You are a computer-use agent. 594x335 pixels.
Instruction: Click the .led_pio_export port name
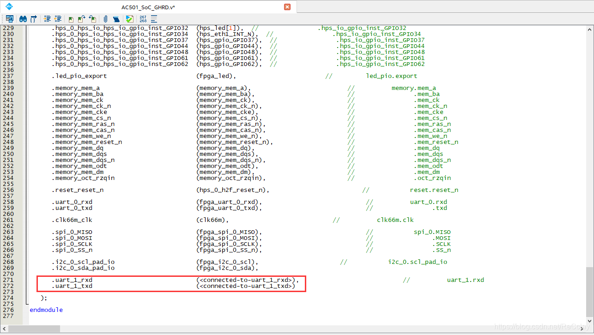pyautogui.click(x=79, y=76)
